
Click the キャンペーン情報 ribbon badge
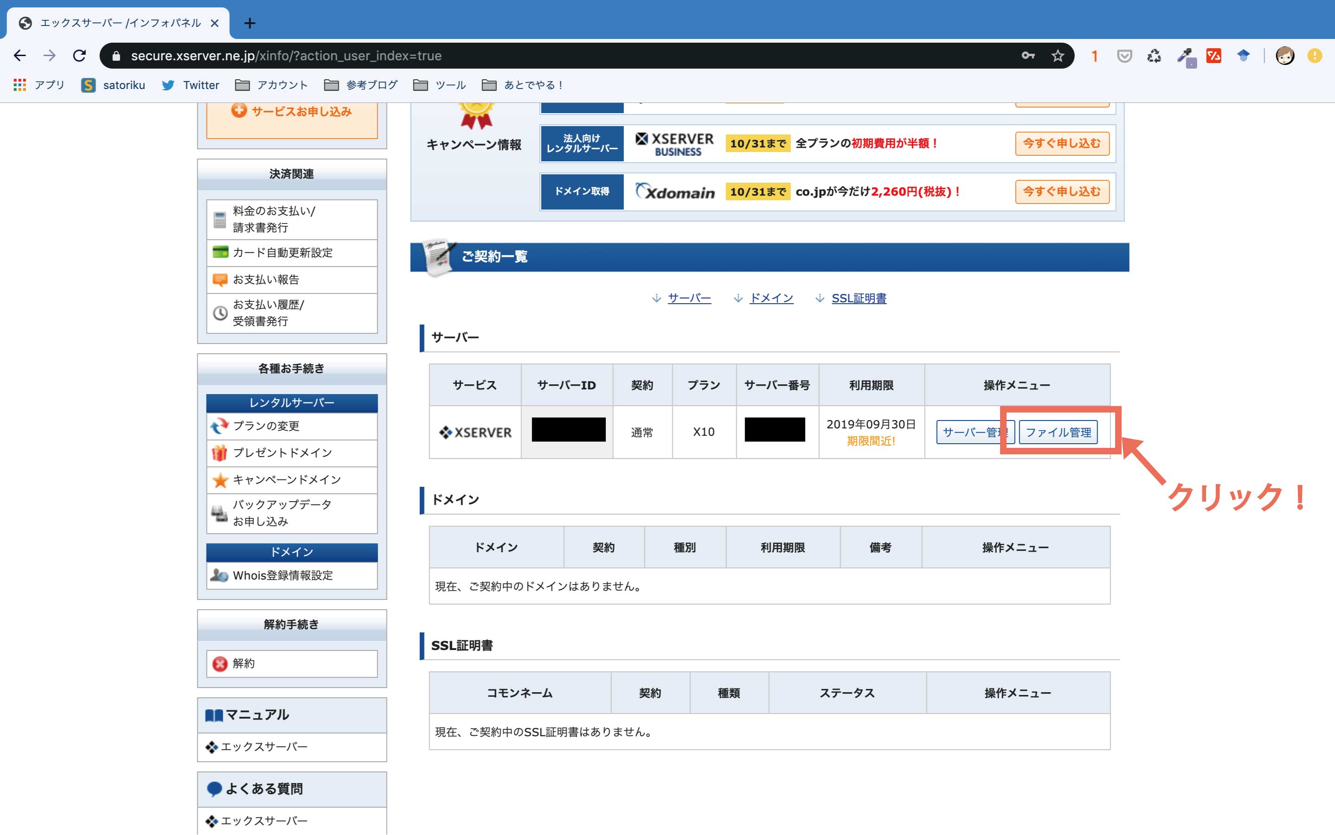tap(476, 116)
